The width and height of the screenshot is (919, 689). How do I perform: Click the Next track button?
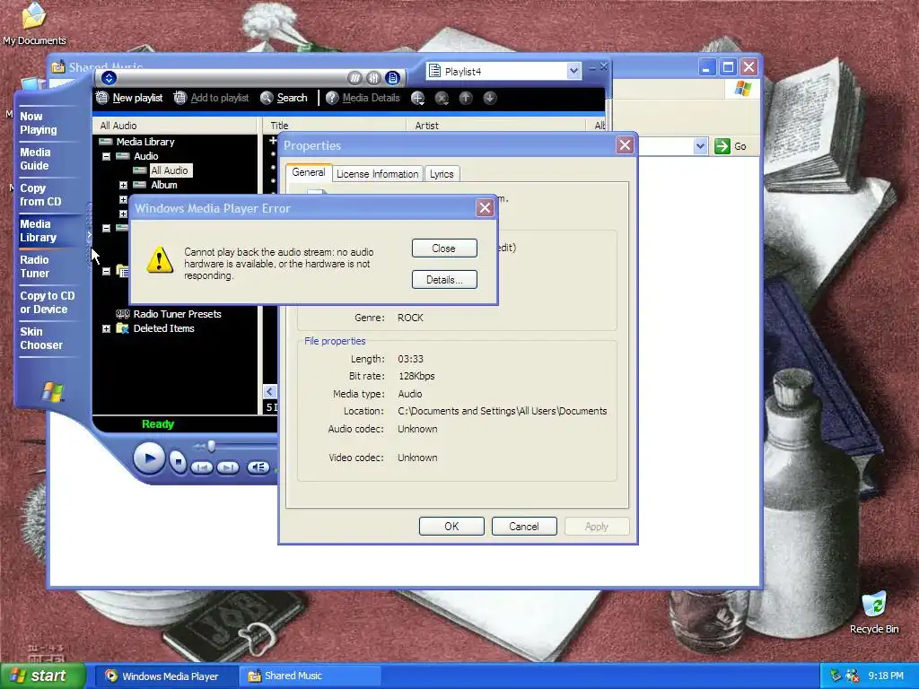coord(228,467)
